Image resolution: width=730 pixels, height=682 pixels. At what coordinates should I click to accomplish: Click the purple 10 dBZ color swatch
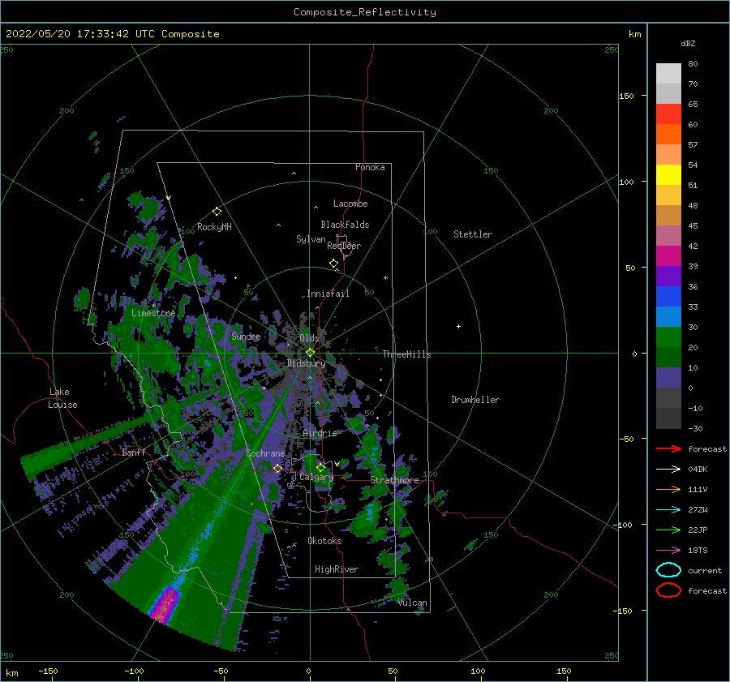[x=668, y=377]
